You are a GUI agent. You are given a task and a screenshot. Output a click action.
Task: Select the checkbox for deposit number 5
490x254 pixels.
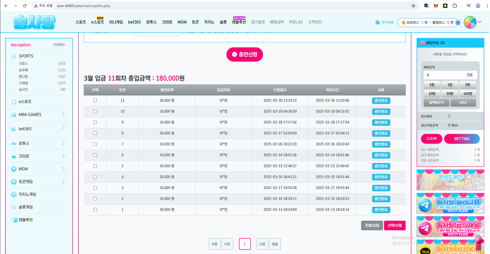(95, 166)
